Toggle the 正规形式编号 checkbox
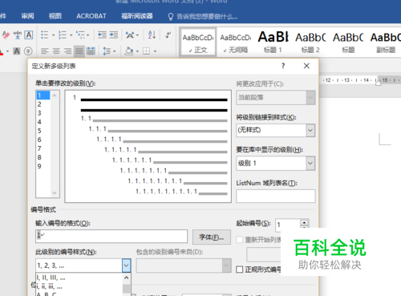The height and width of the screenshot is (296, 401). point(240,270)
